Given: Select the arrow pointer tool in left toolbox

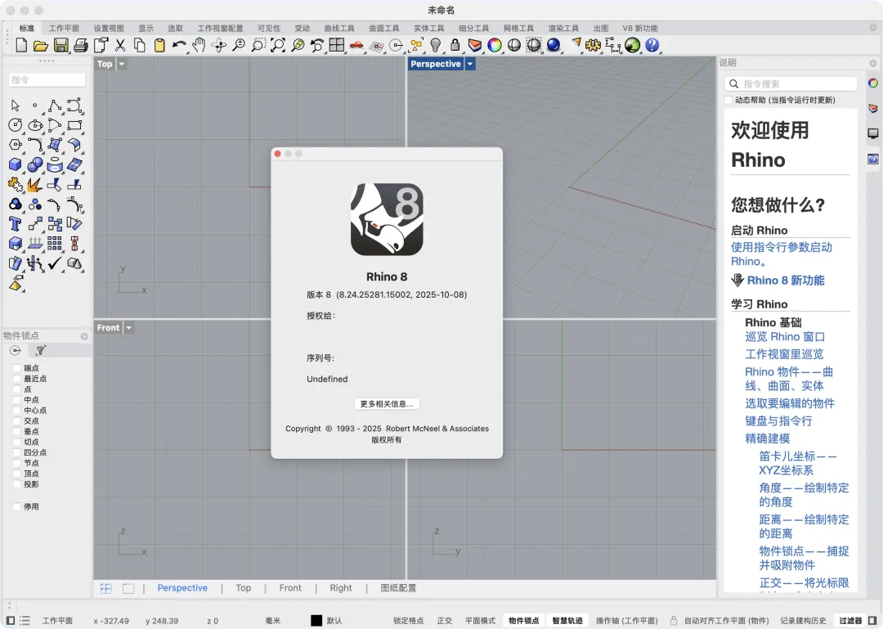Looking at the screenshot, I should tap(16, 106).
